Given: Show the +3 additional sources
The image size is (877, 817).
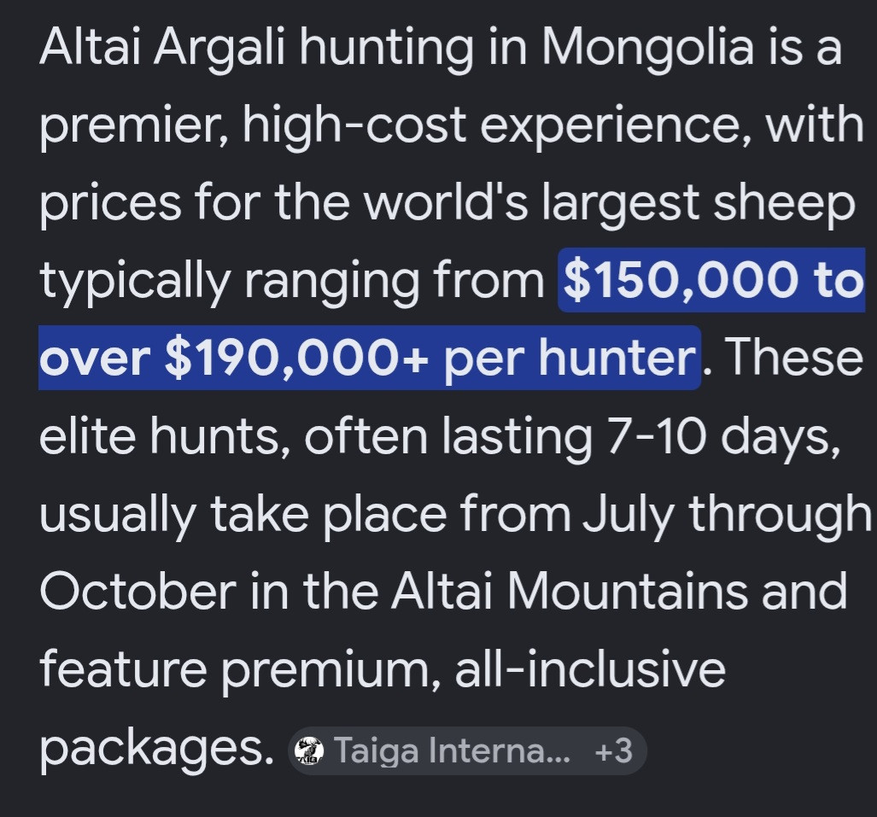Looking at the screenshot, I should point(614,750).
